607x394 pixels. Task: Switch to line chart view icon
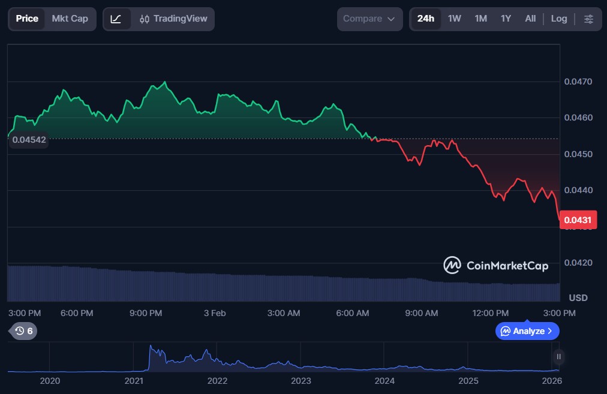tap(116, 19)
